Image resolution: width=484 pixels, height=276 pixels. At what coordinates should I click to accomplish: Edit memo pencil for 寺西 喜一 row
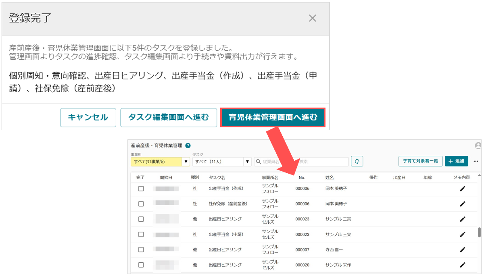tap(463, 250)
